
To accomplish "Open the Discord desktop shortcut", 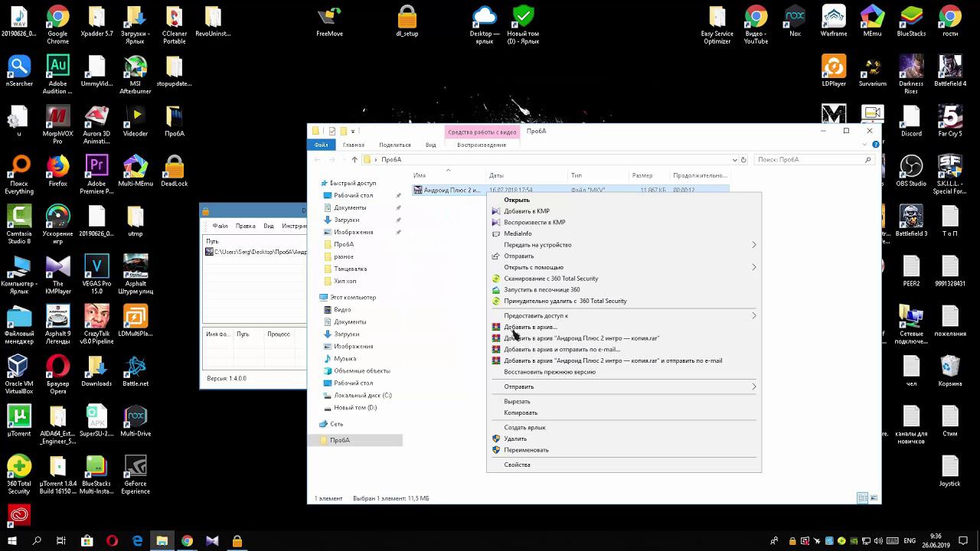I will click(911, 120).
